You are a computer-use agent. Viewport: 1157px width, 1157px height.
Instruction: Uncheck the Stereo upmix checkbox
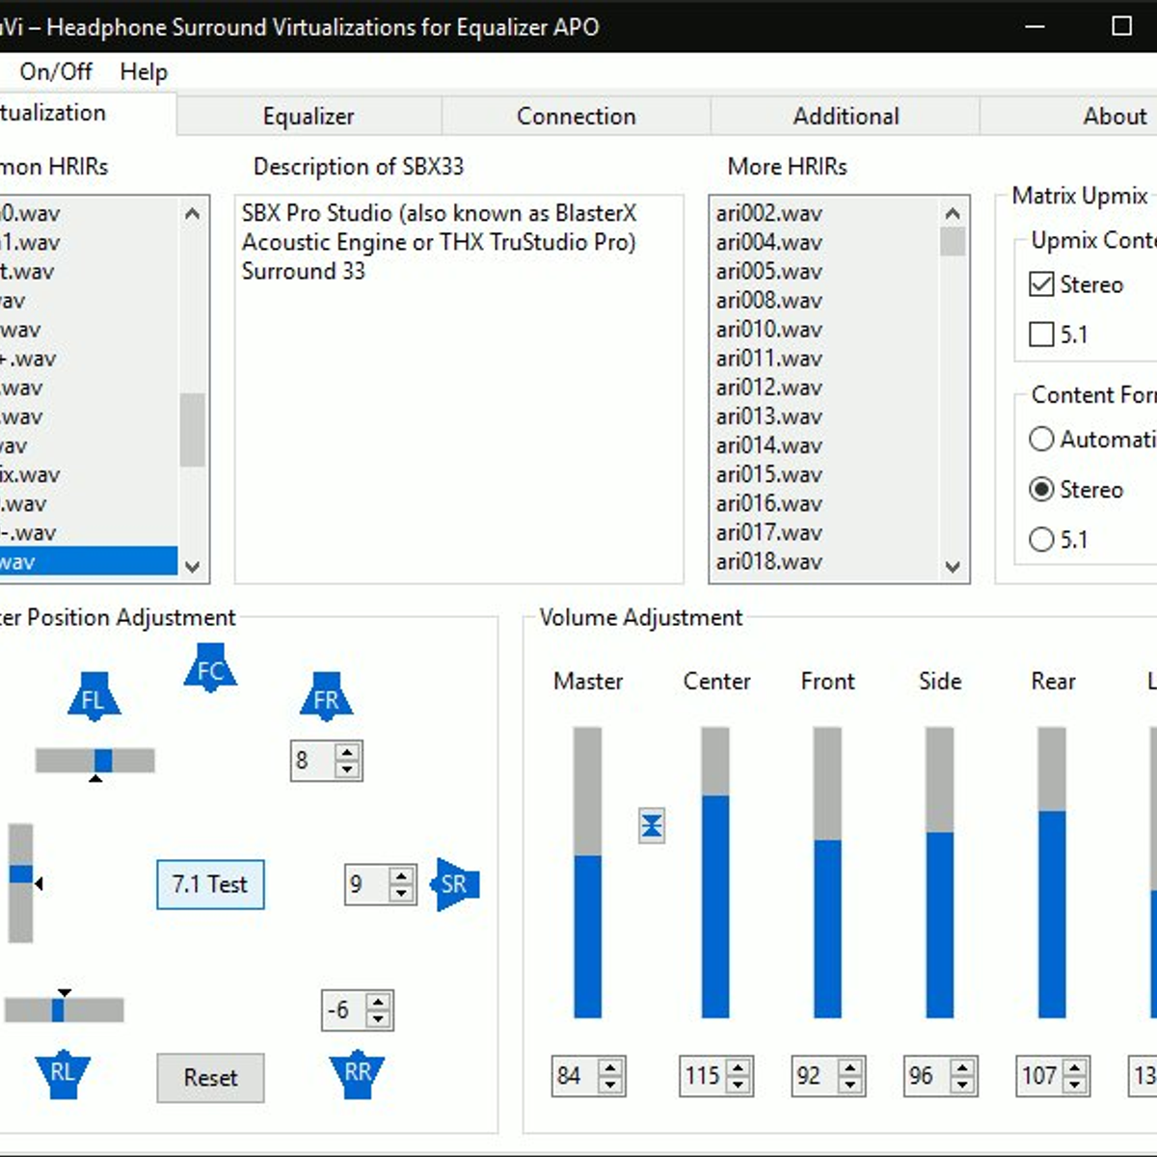1041,284
